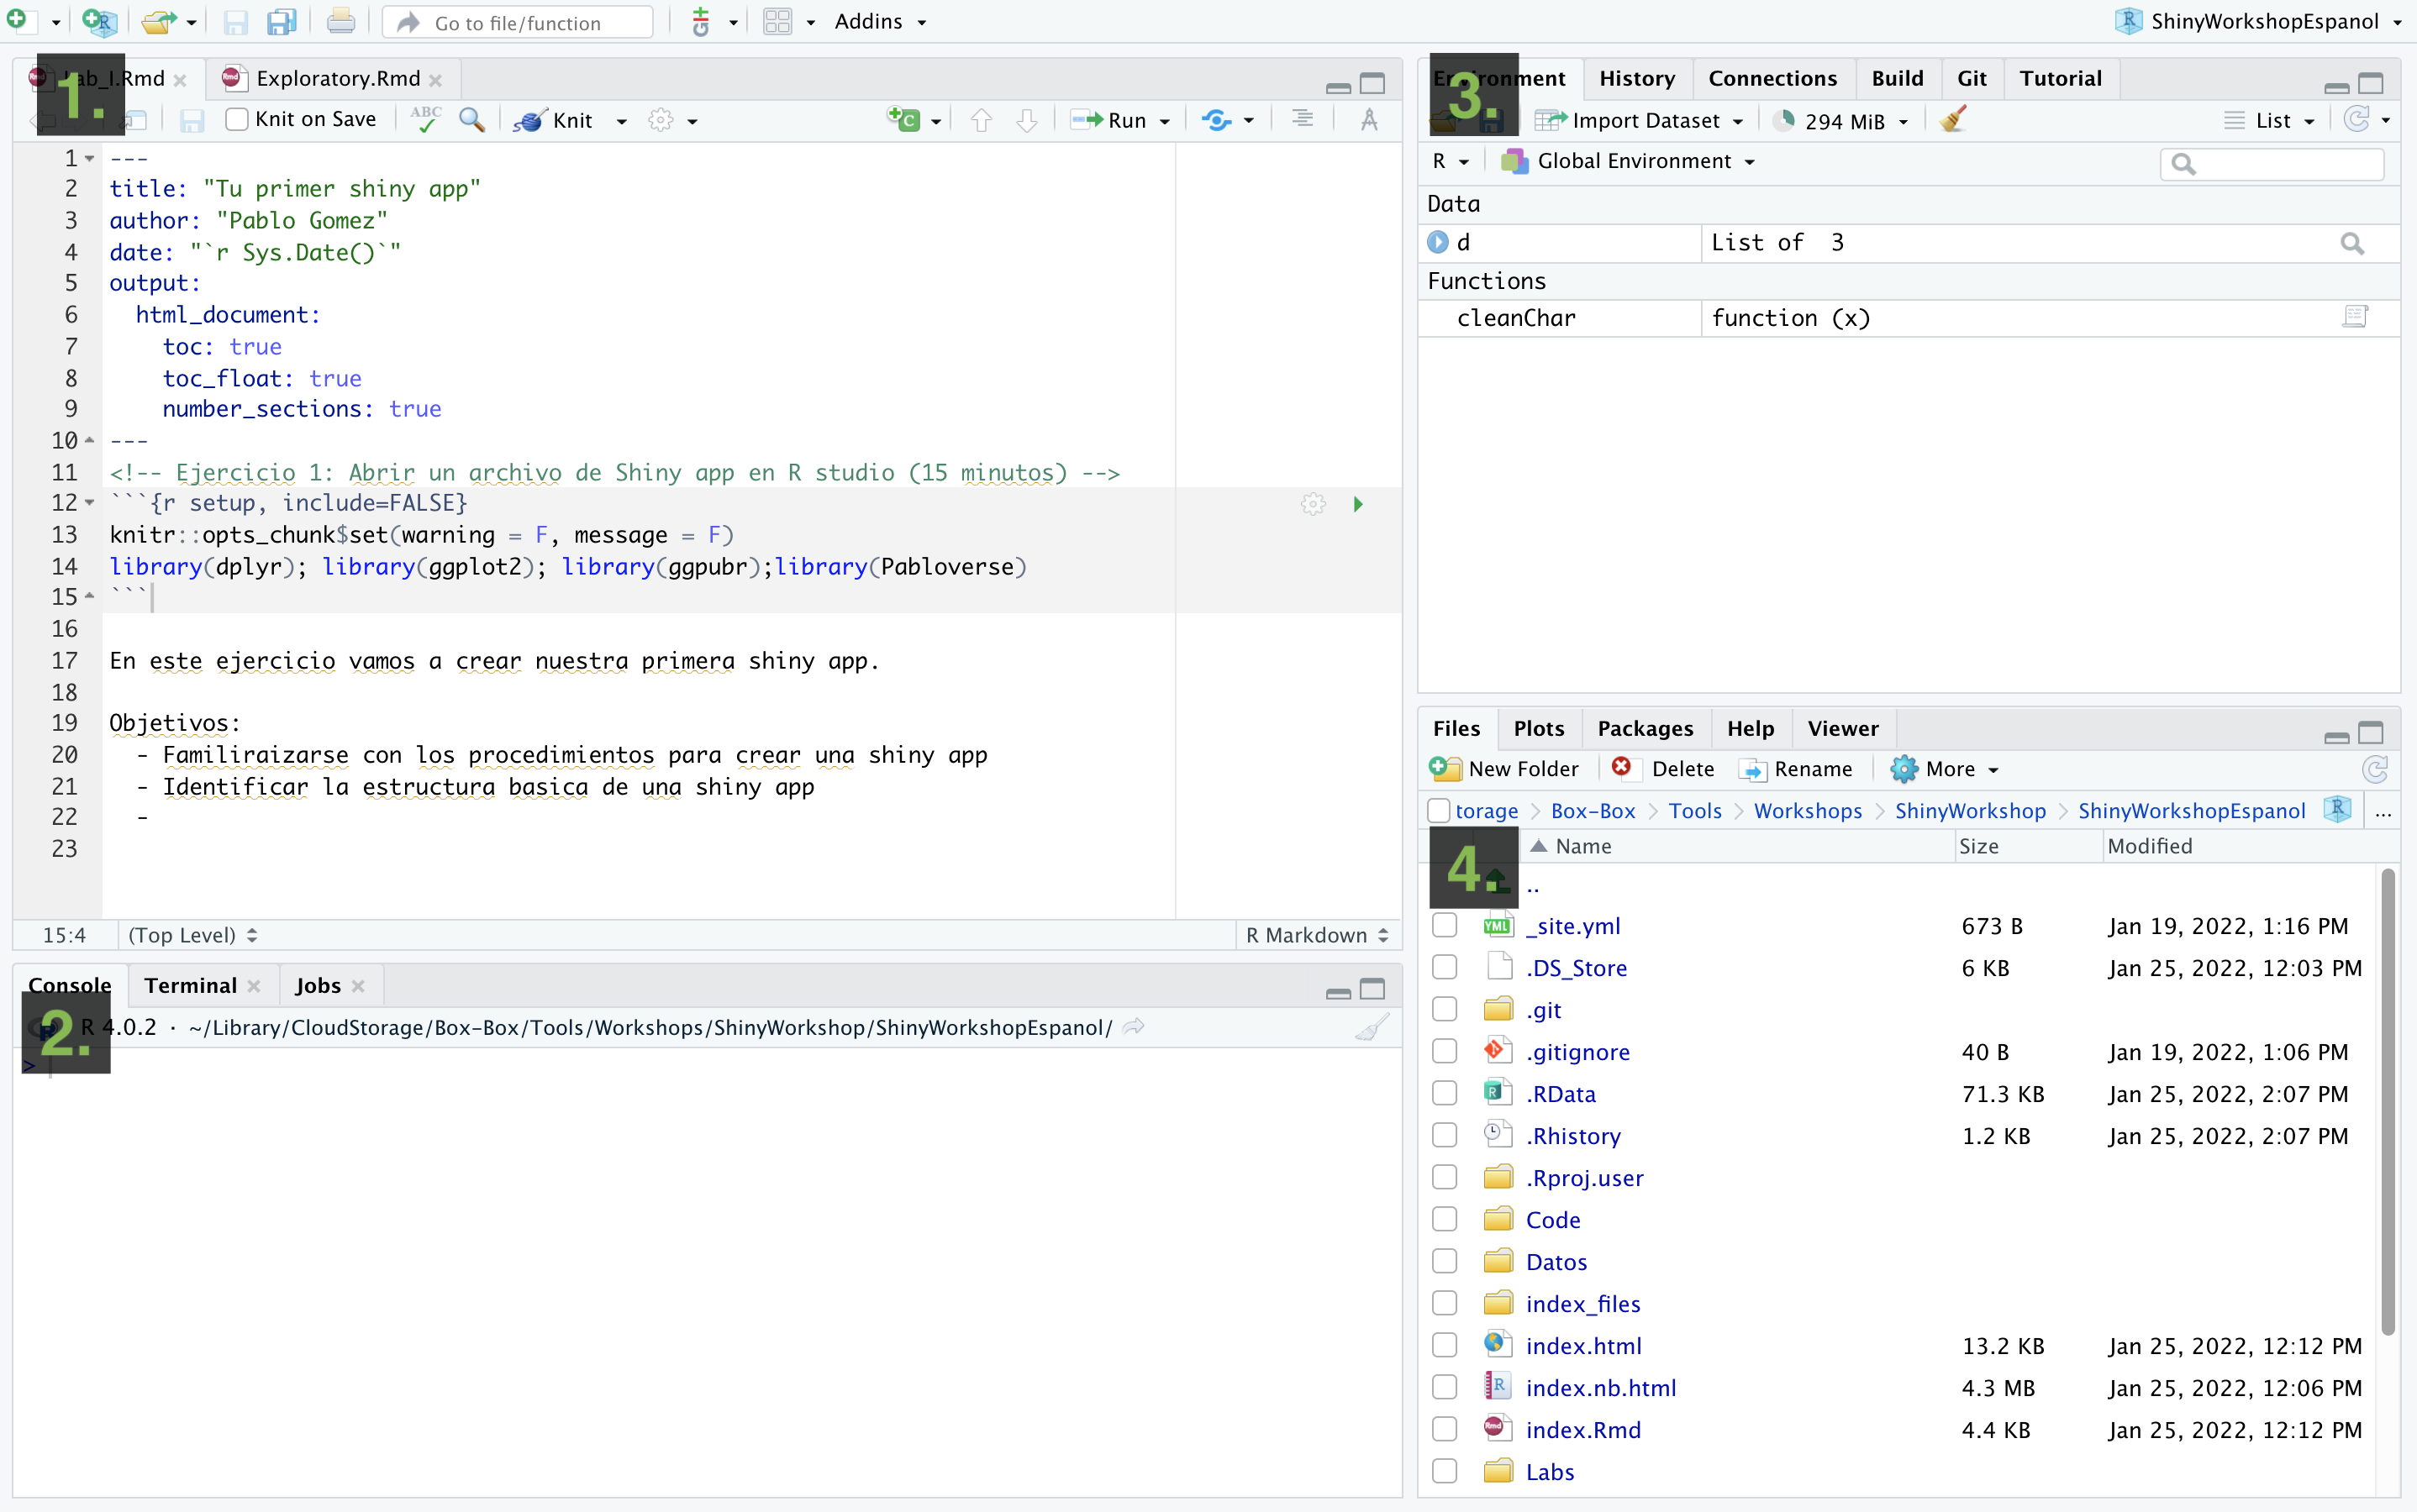Screen dimensions: 2417x1512
Task: Click the spell check ABC icon
Action: click(426, 120)
